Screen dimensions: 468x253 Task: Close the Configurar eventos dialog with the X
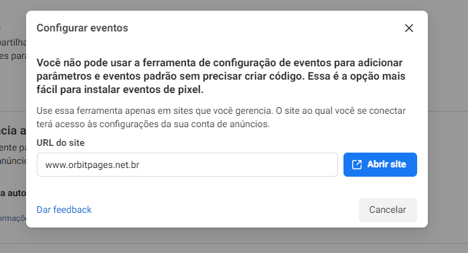(x=409, y=28)
